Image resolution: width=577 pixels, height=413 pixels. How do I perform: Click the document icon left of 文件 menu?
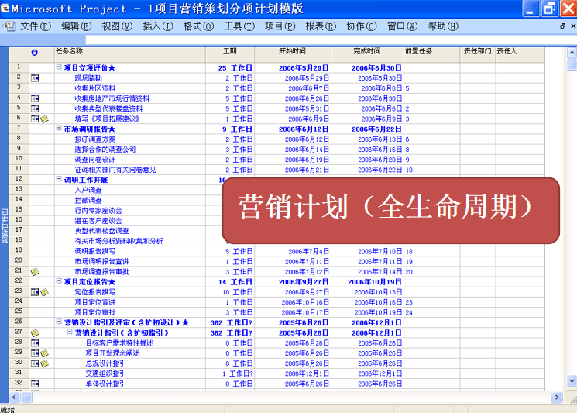point(10,26)
